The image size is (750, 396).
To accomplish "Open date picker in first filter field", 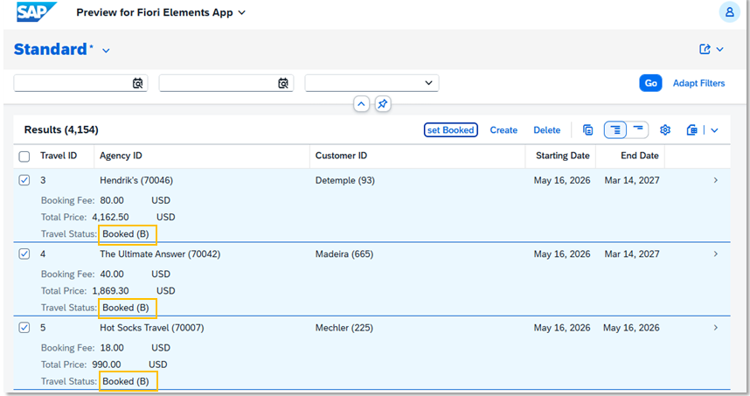I will point(138,83).
